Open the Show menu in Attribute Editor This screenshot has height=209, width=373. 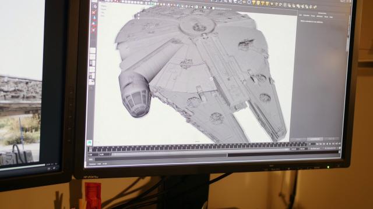coord(326,17)
